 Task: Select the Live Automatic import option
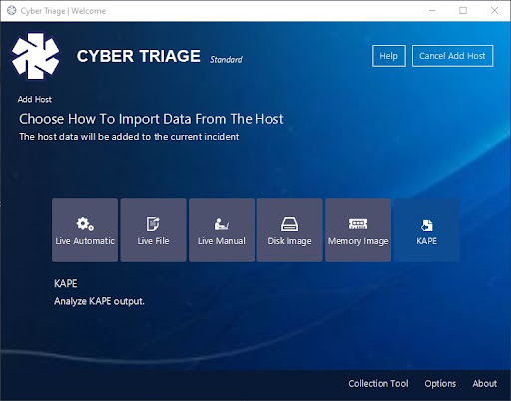tap(85, 230)
